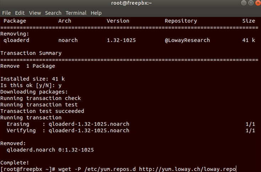
Task: Click the root@freepbx title bar text
Action: pos(130,4)
